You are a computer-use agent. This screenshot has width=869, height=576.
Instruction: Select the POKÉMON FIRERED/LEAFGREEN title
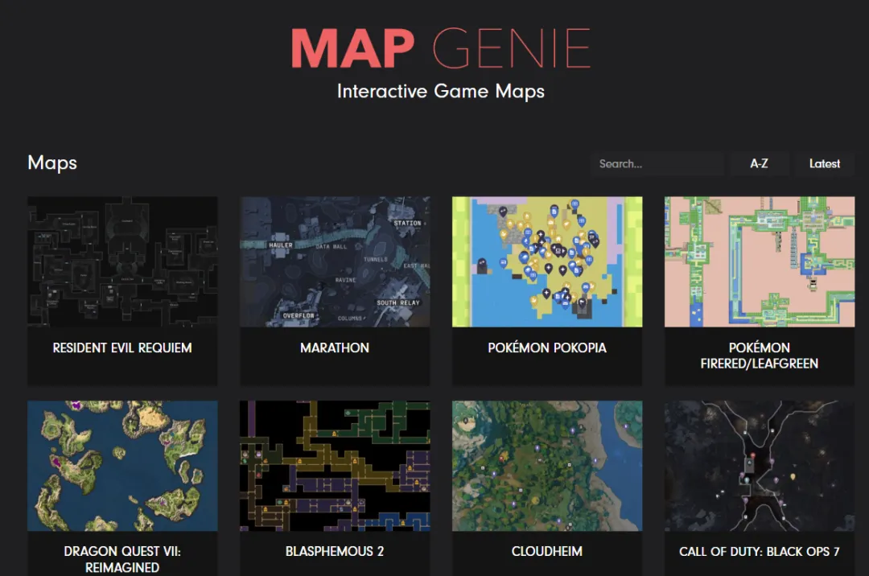(760, 355)
